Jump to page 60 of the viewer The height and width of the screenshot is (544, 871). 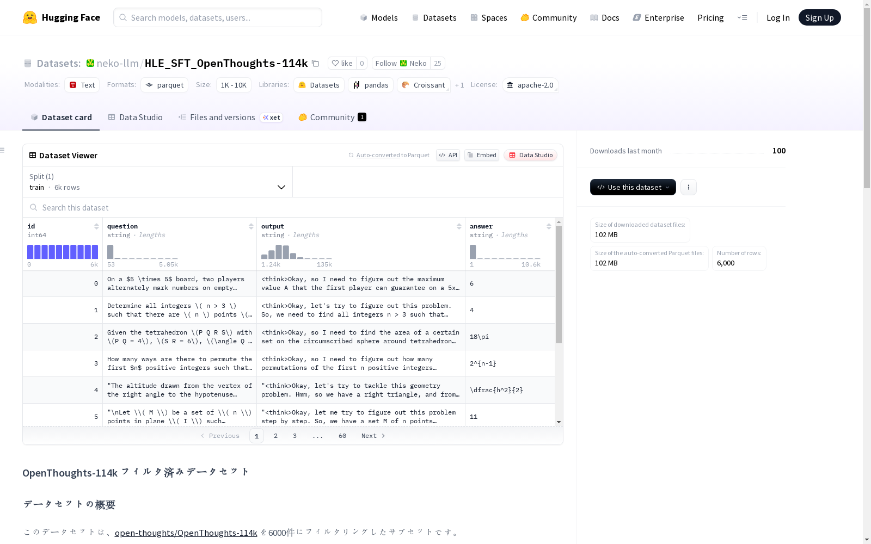pyautogui.click(x=342, y=436)
